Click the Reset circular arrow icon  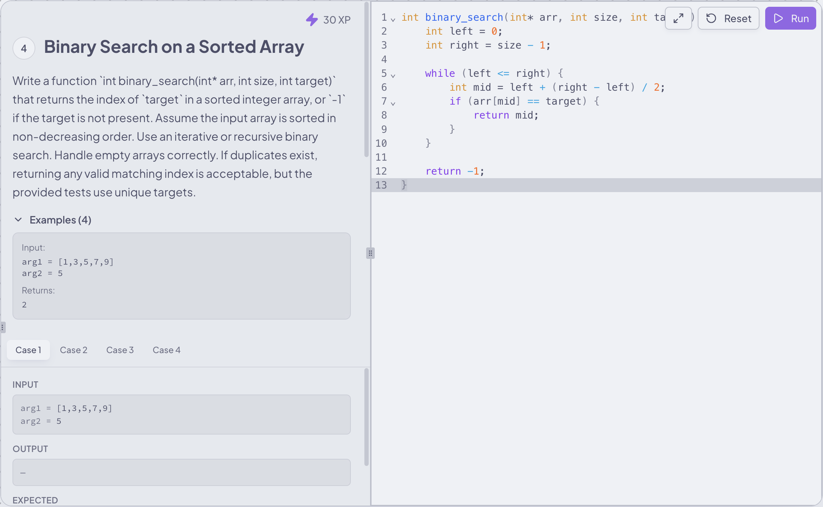pos(711,18)
